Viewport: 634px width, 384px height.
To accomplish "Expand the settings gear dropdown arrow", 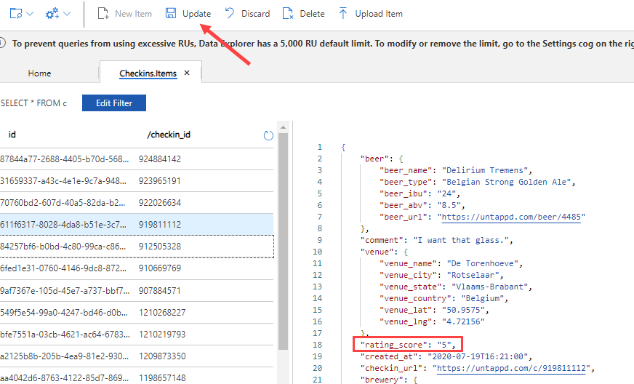I will tap(67, 14).
